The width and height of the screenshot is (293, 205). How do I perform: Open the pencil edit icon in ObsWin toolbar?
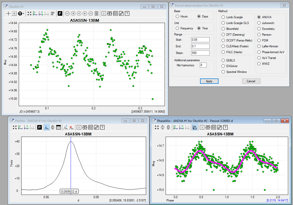tap(121, 13)
